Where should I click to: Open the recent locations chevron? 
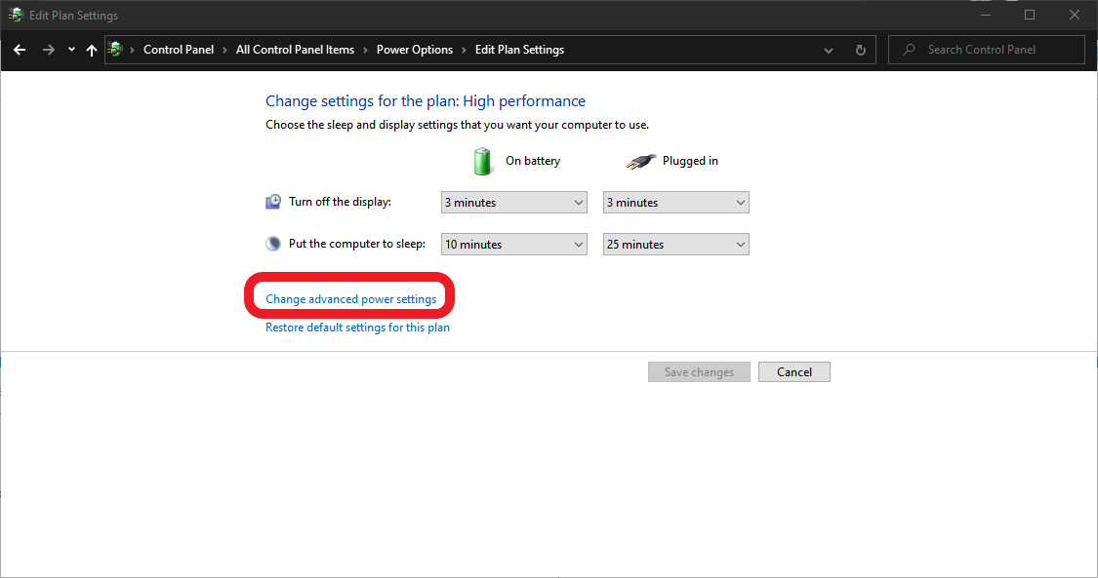click(x=71, y=50)
